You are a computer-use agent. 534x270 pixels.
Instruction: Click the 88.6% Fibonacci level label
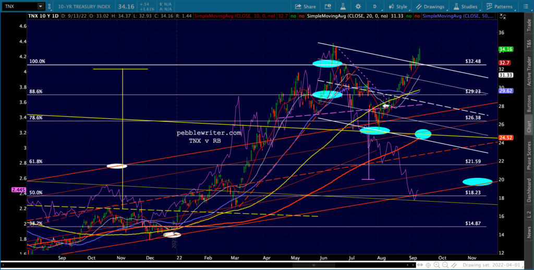click(x=36, y=92)
